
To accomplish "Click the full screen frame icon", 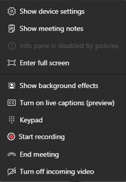I will 12,63.
